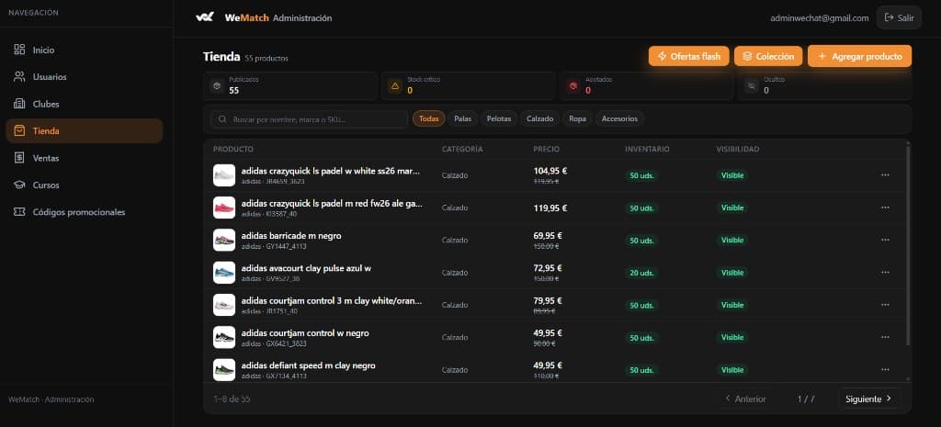Click thumbnail of crazyquick ls padel m red
The image size is (941, 427).
click(224, 208)
